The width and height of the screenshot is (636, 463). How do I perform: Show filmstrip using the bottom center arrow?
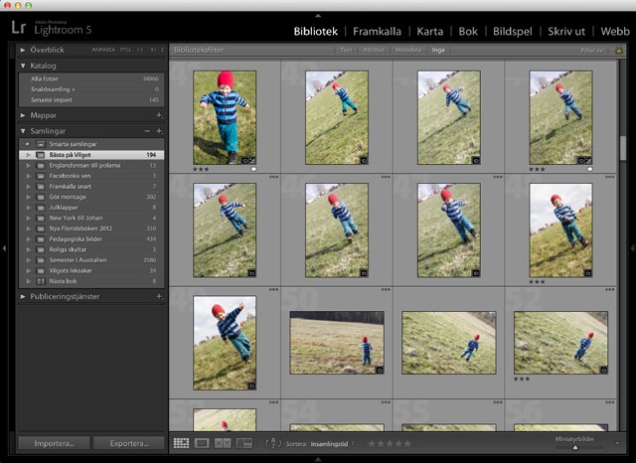[318, 459]
